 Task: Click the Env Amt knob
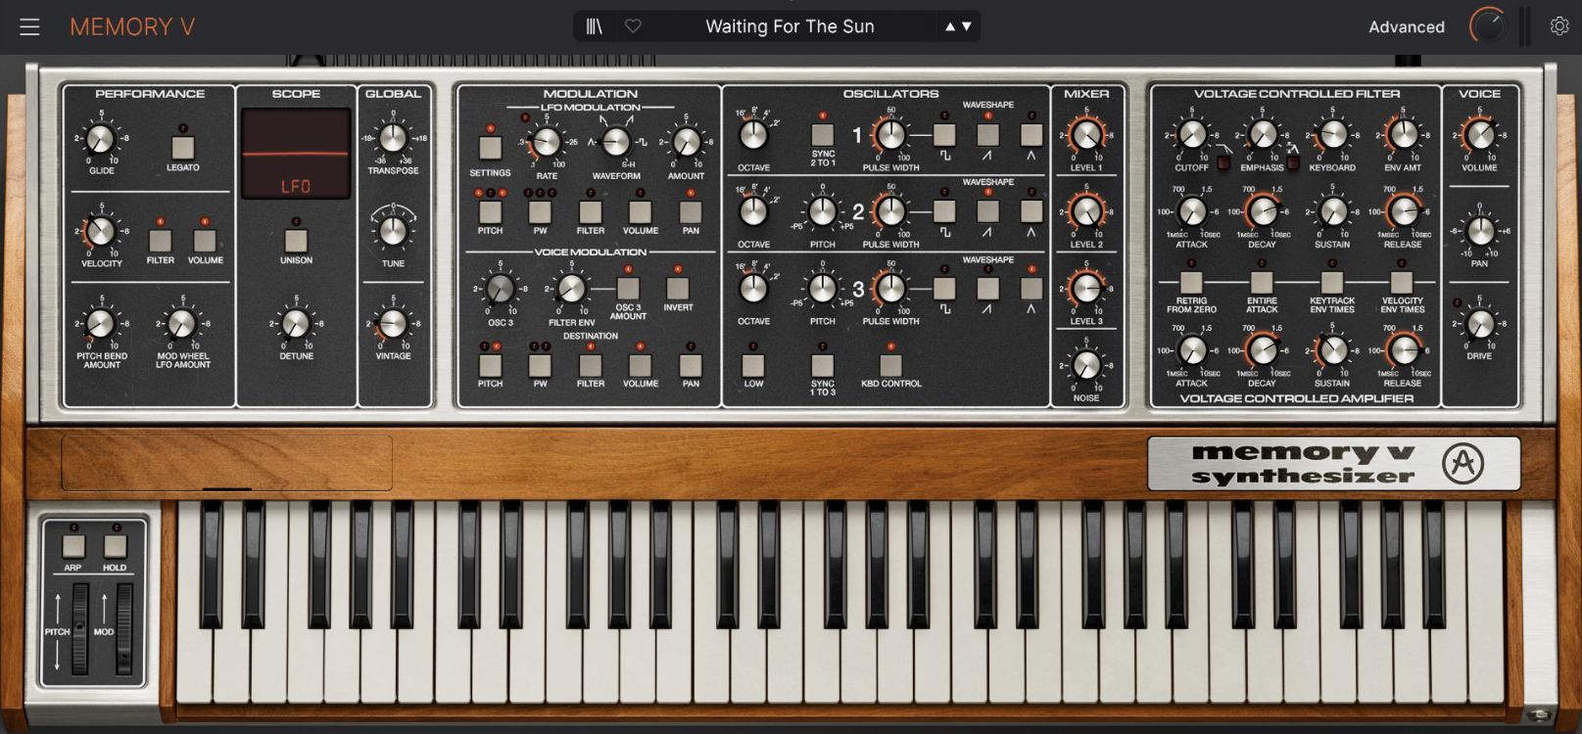point(1403,135)
